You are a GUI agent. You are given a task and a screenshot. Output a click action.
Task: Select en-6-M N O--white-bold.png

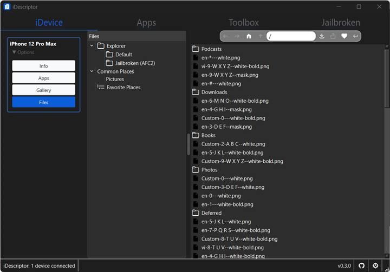235,101
